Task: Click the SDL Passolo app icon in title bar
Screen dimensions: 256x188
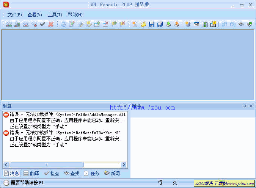Action: (x=6, y=5)
